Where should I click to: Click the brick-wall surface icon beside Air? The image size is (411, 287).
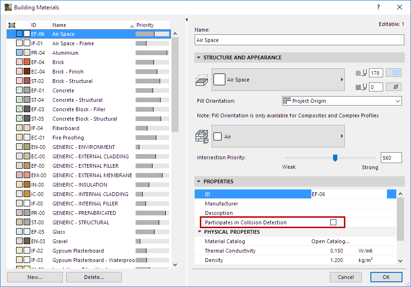click(202, 136)
